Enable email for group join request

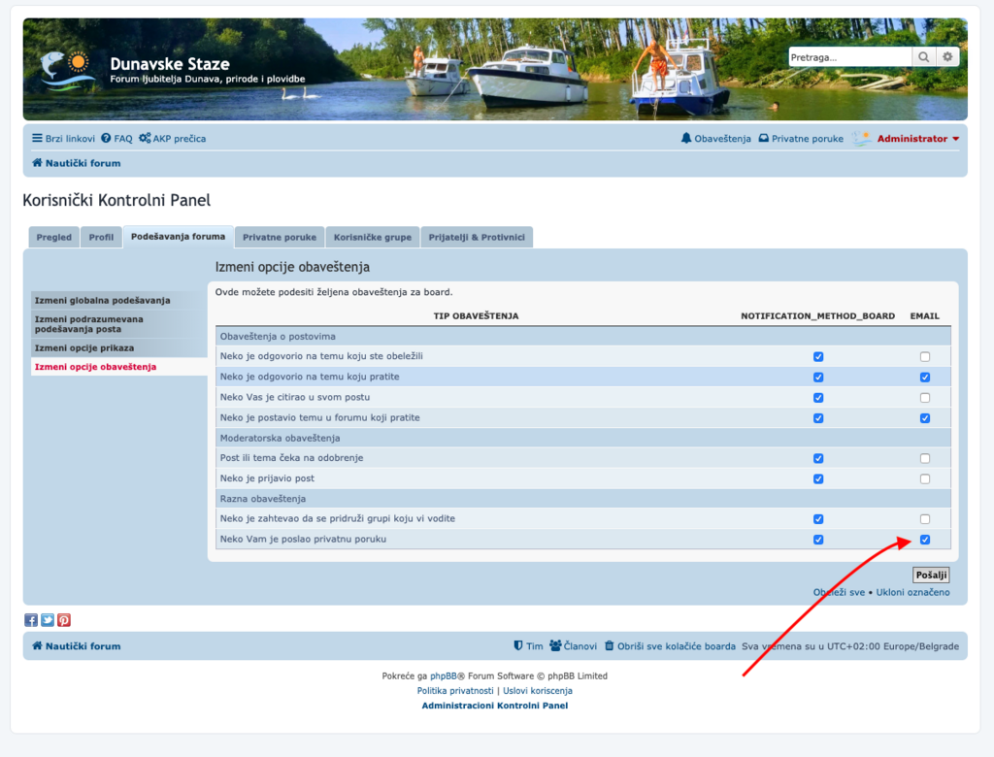pos(925,519)
